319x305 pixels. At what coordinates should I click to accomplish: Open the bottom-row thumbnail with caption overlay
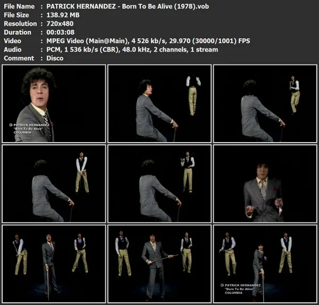pyautogui.click(x=265, y=264)
